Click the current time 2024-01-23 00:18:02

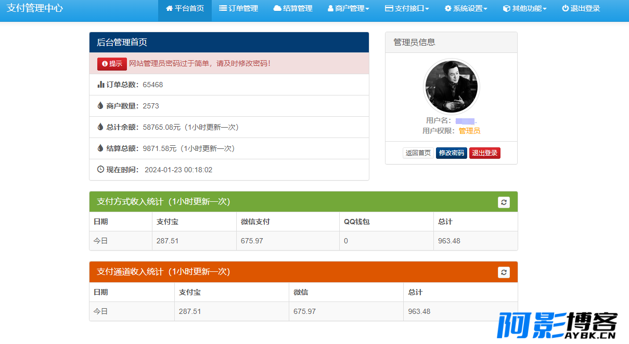coord(178,170)
